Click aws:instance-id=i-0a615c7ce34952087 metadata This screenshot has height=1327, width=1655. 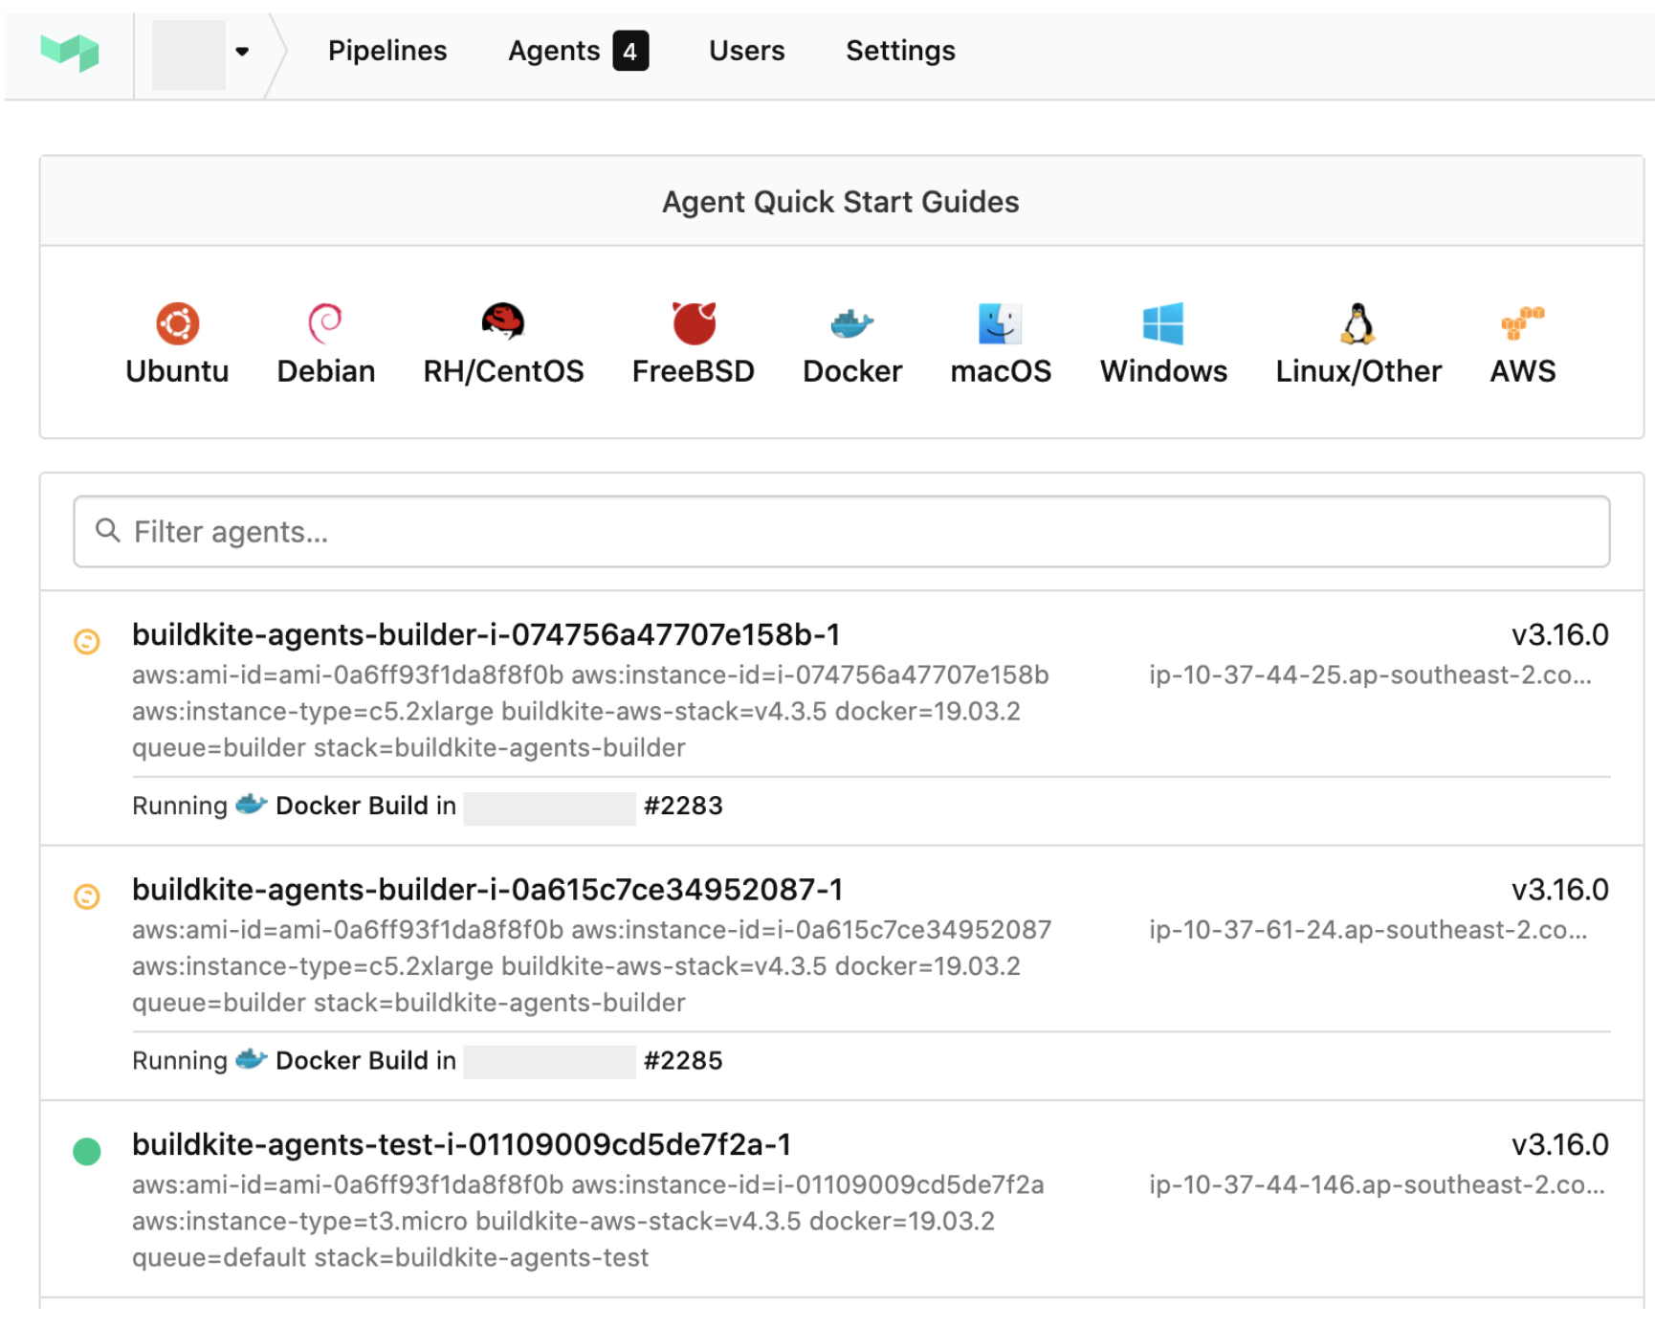coord(811,930)
